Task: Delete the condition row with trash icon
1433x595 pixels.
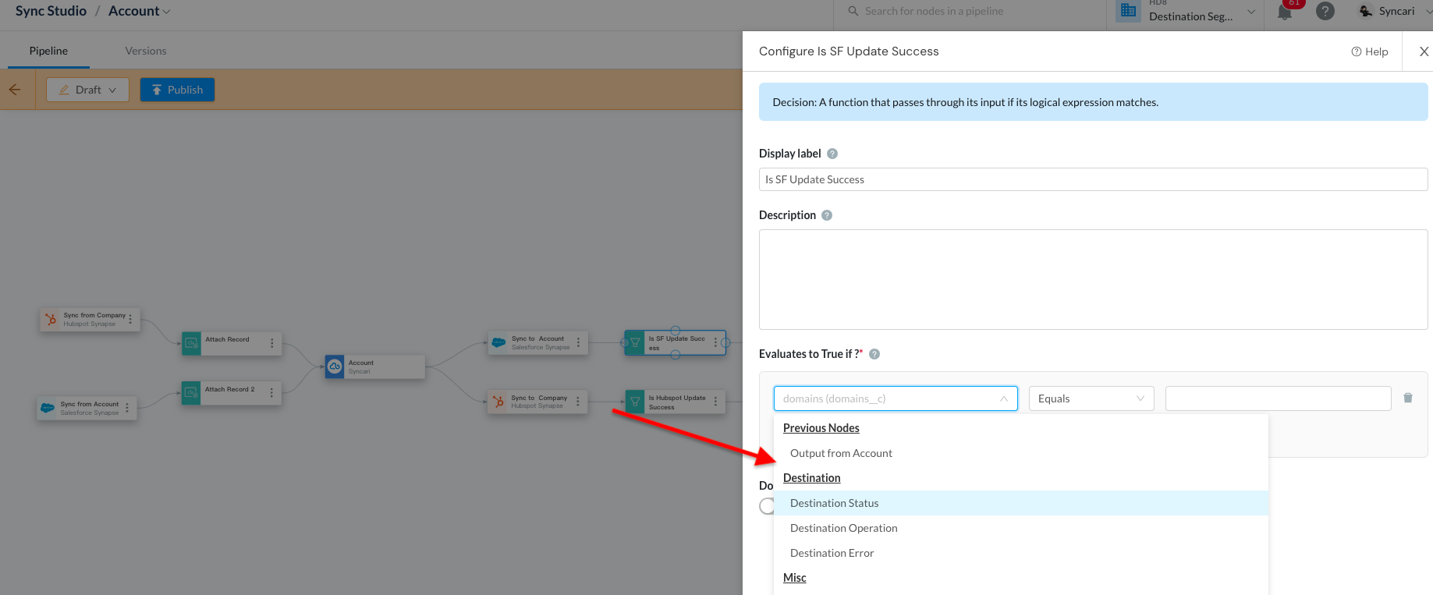Action: coord(1408,398)
